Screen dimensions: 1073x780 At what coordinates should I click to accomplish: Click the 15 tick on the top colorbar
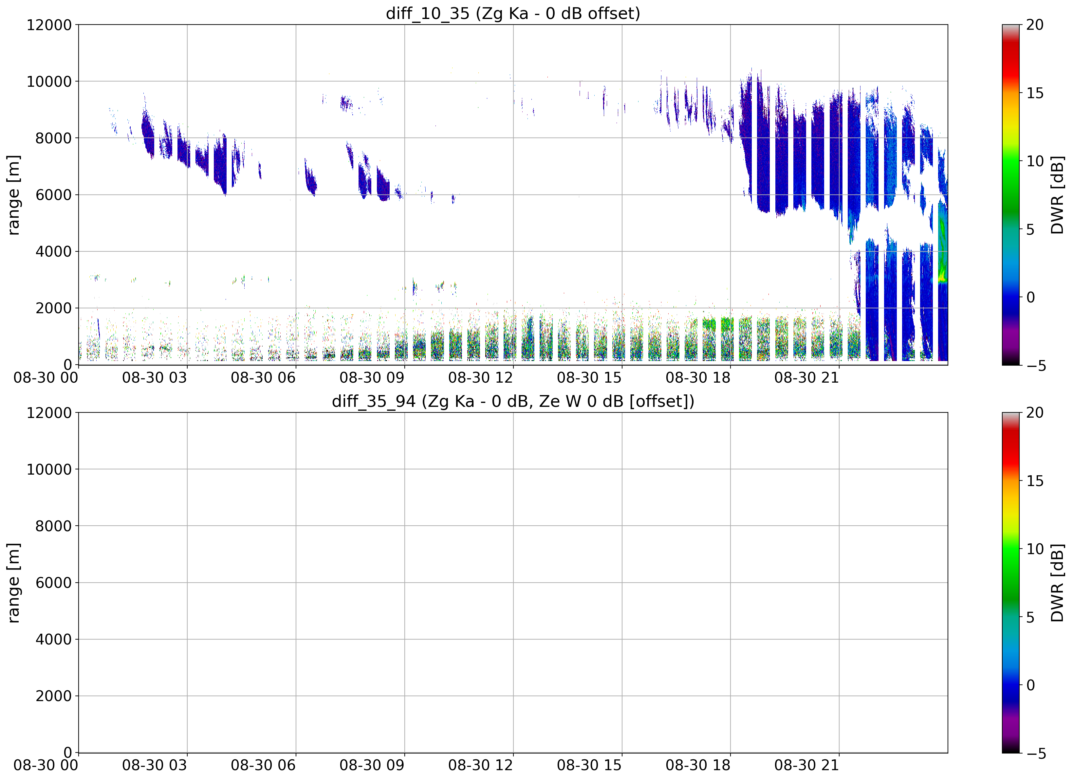(1035, 93)
